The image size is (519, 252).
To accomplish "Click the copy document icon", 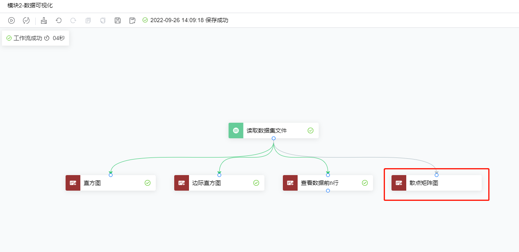I will (88, 20).
